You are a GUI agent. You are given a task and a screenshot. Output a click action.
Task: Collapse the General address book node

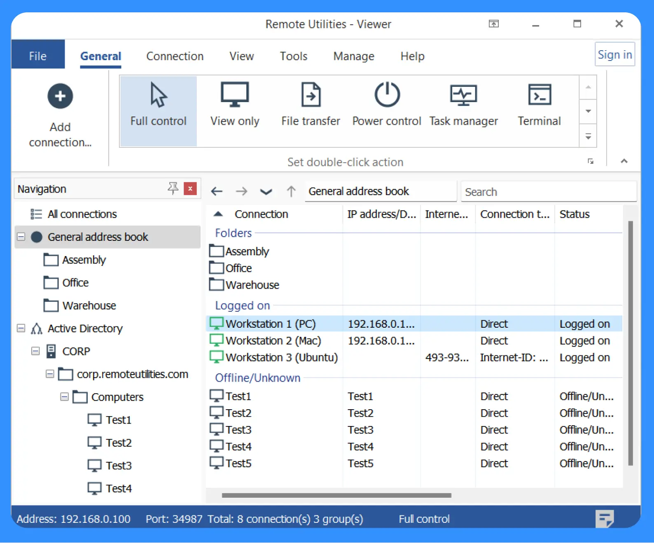(x=21, y=237)
